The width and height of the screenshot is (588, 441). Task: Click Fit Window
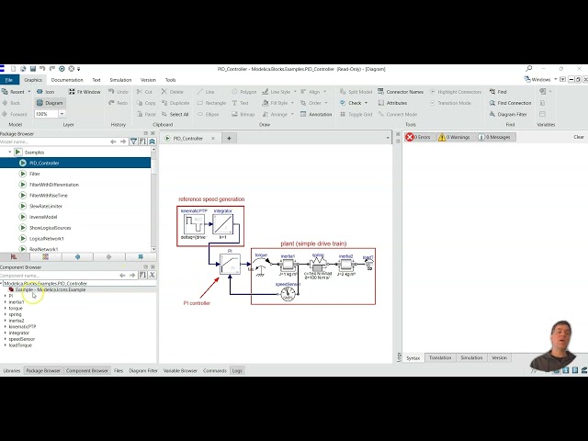(x=85, y=92)
